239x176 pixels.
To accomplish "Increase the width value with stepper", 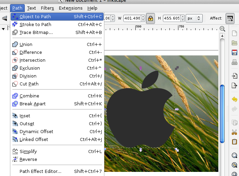I will (143, 17).
